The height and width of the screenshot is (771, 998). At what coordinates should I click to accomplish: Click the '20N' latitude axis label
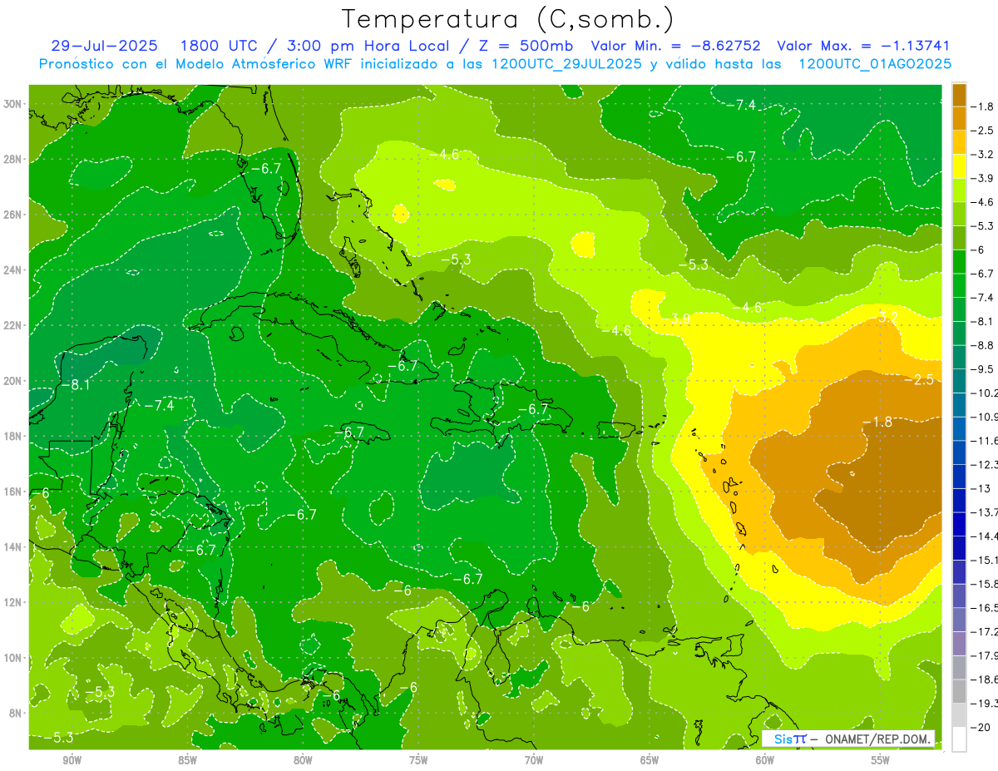[13, 381]
